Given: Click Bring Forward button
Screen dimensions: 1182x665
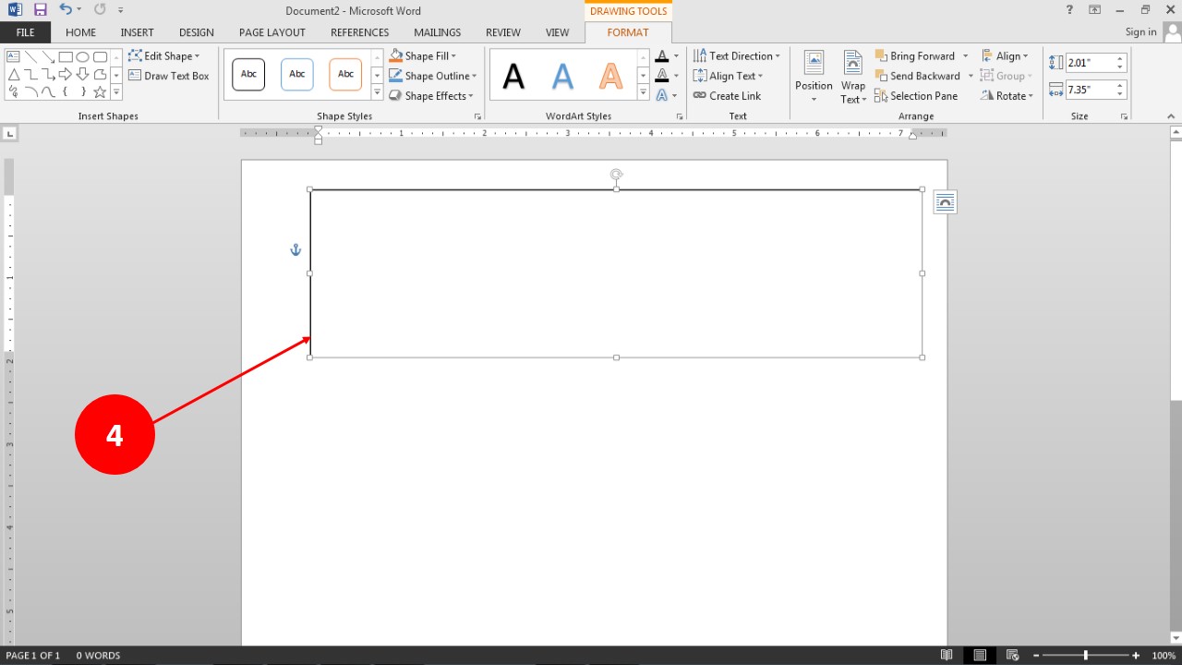Looking at the screenshot, I should [x=914, y=56].
